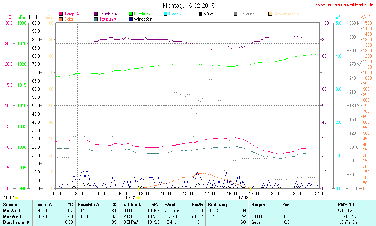Click the Sensor header in the data table
This screenshot has width=376, height=226.
pos(10,204)
